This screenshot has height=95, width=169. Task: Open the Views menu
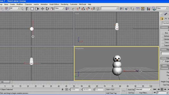click(6, 4)
